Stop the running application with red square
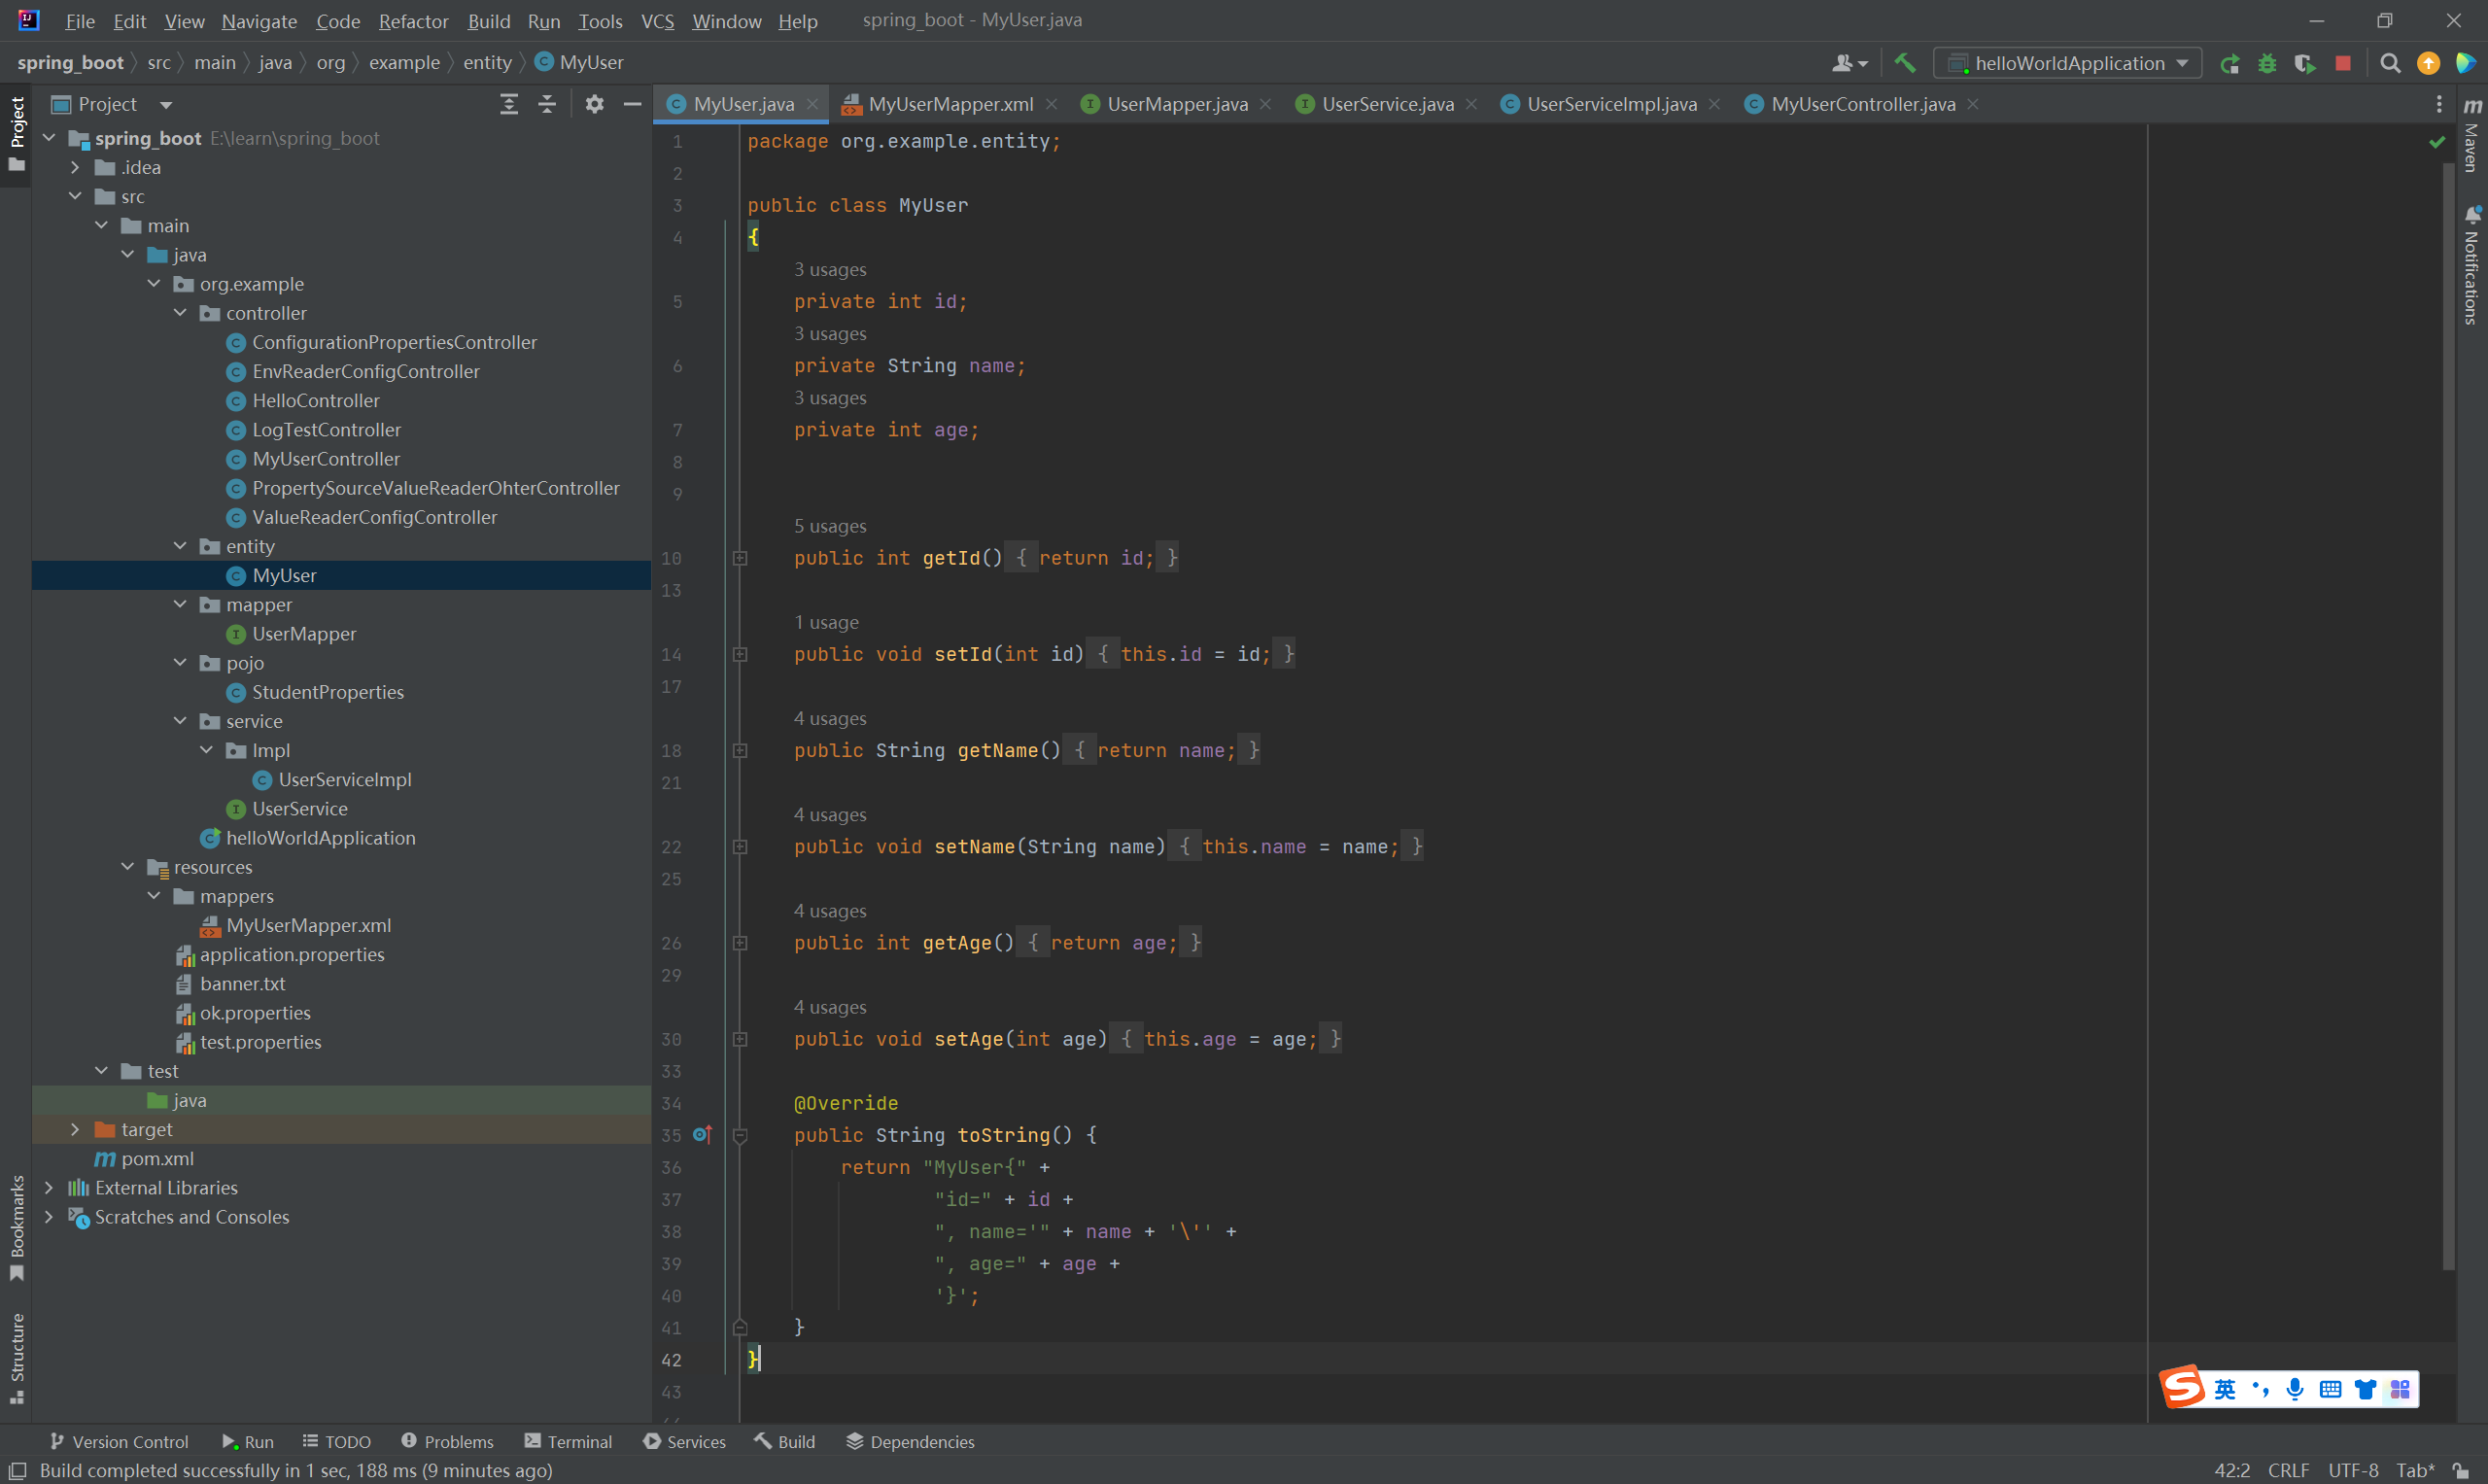 [x=2343, y=63]
